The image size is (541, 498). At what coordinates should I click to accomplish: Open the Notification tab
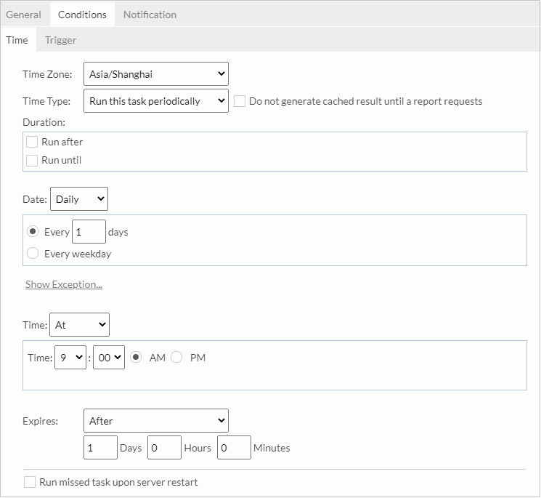pyautogui.click(x=150, y=15)
